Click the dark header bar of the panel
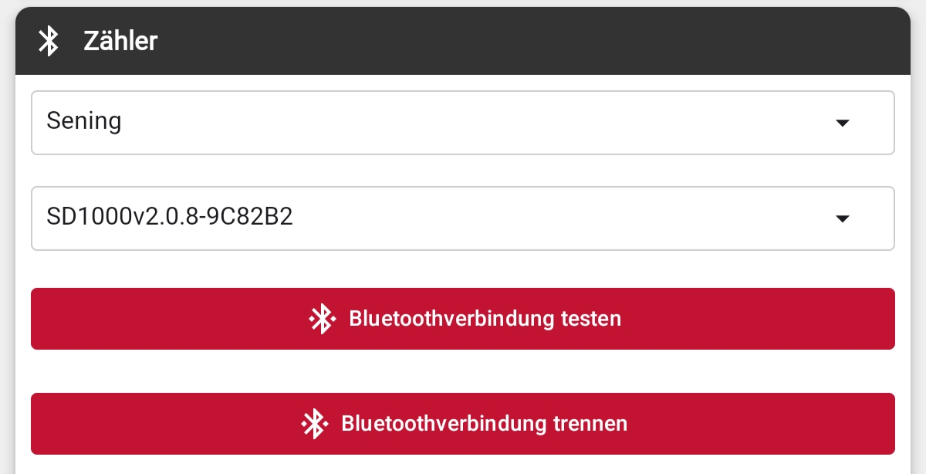The image size is (926, 474). point(463,40)
